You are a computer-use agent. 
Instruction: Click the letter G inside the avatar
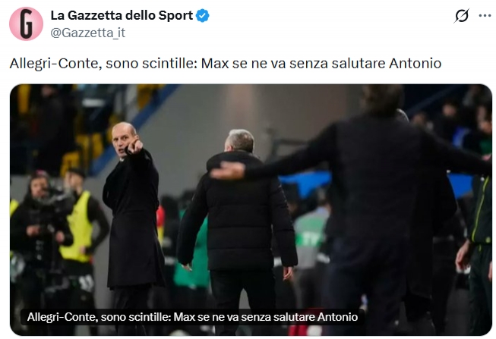(26, 24)
